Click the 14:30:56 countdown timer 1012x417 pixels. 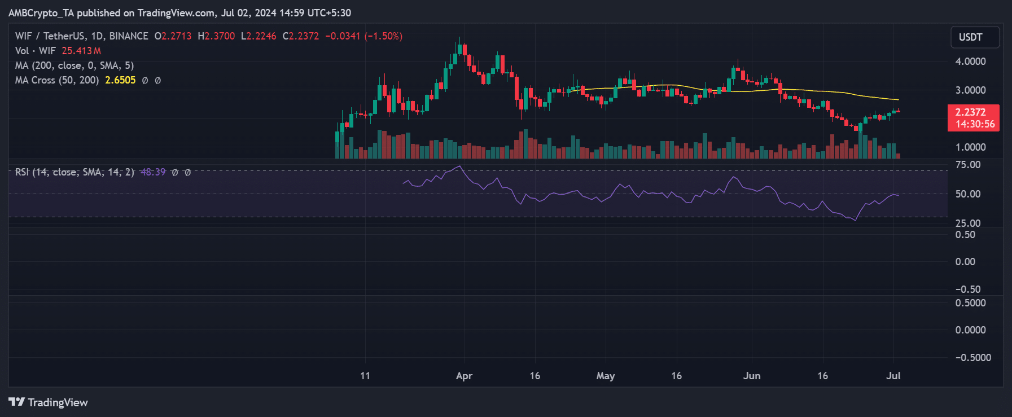(975, 124)
